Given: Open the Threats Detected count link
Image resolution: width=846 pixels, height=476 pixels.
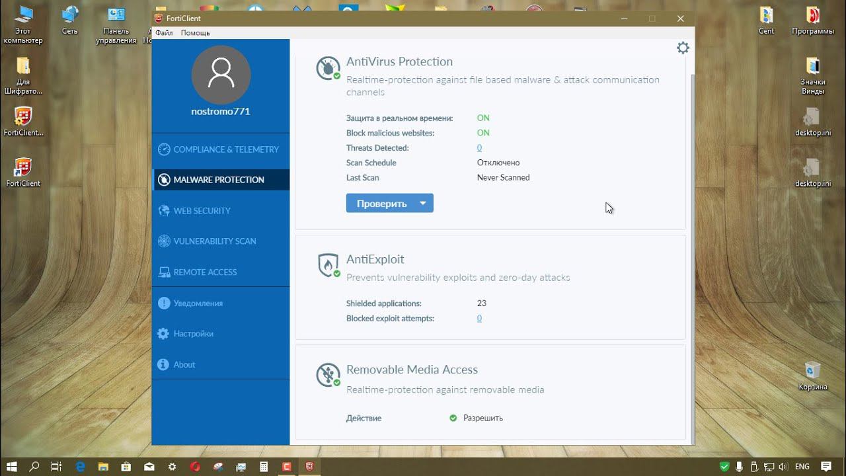Looking at the screenshot, I should coord(479,148).
